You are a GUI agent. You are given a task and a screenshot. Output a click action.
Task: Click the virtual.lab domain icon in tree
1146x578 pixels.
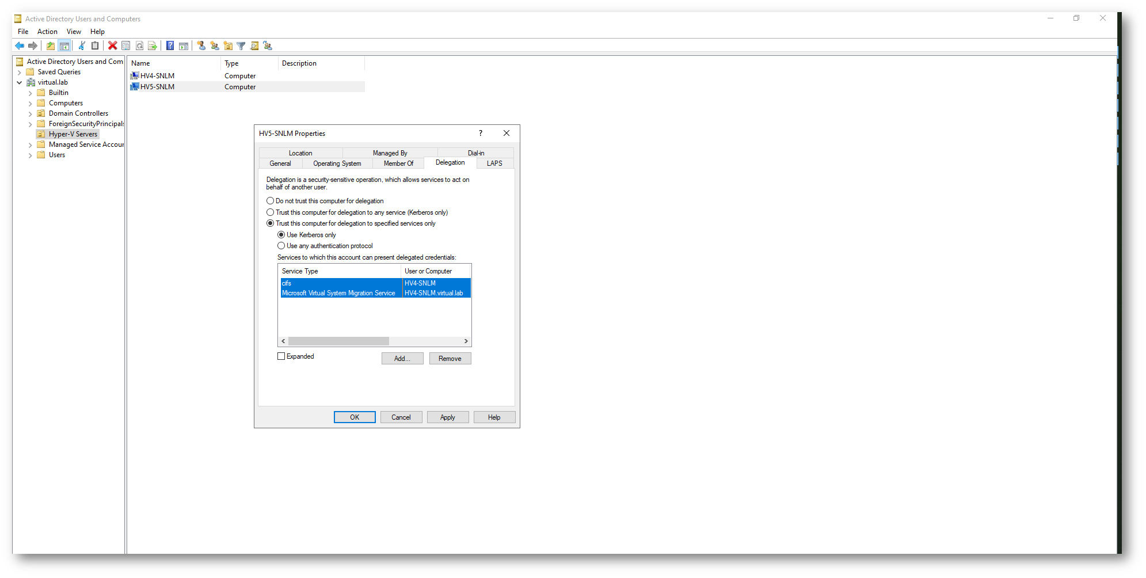point(31,82)
